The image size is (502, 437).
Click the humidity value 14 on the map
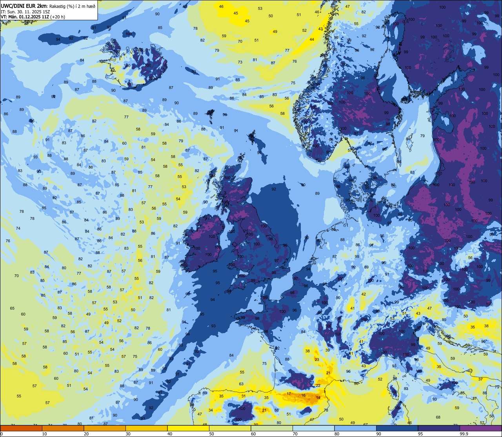pyautogui.click(x=318, y=397)
